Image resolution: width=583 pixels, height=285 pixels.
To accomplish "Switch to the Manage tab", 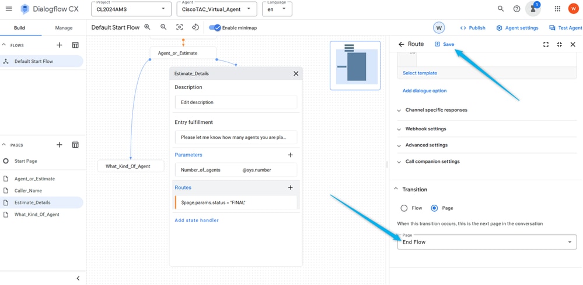I will click(64, 28).
